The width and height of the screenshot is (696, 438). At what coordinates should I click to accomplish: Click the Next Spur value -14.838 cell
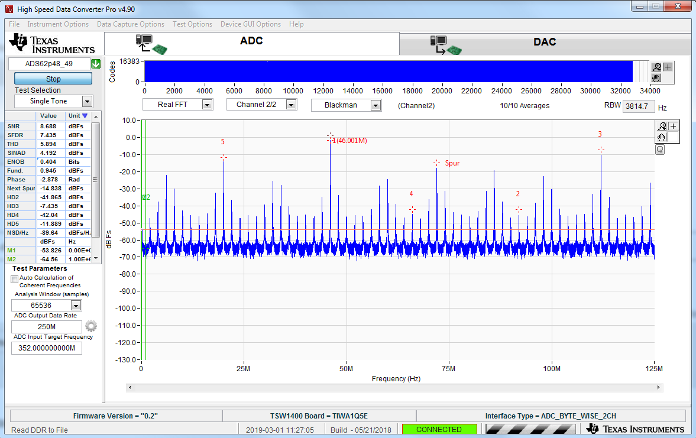coord(51,188)
